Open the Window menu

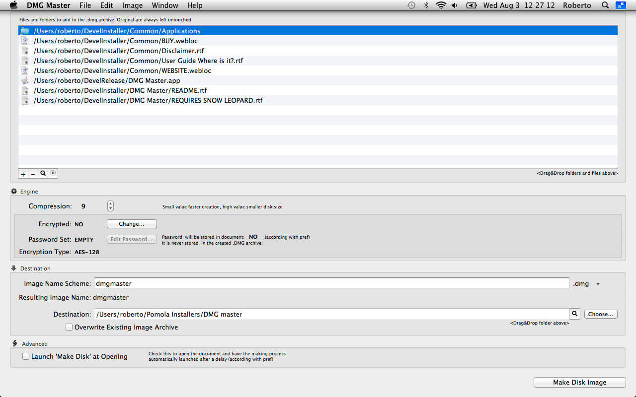(x=165, y=5)
